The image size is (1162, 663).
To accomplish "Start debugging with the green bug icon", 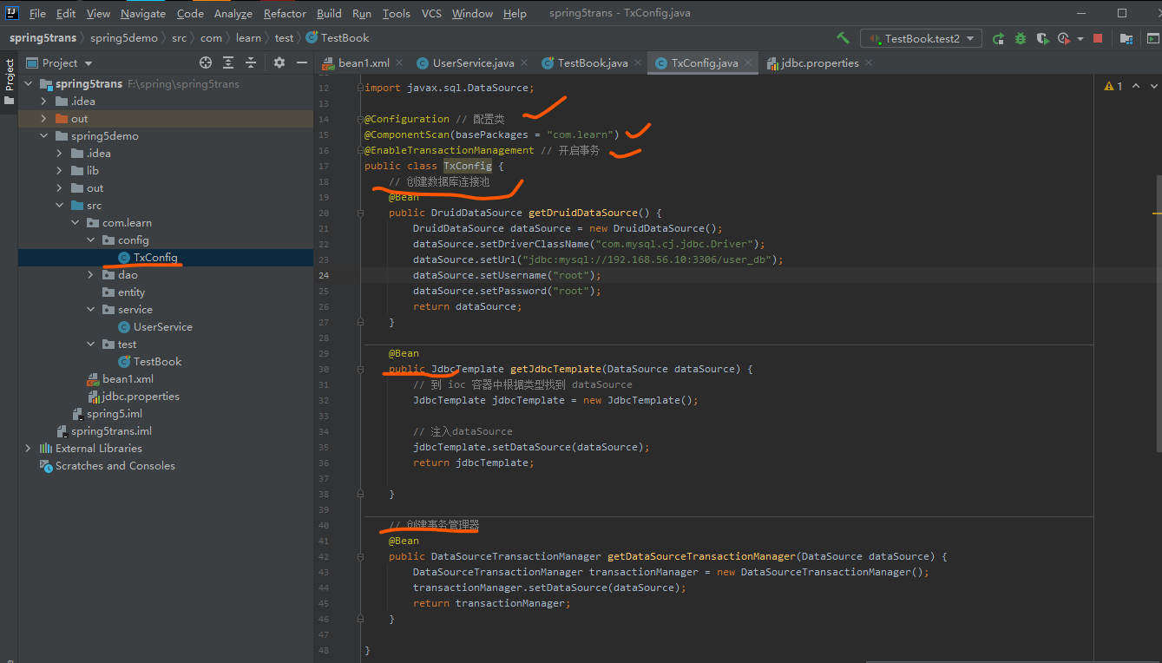I will pyautogui.click(x=1021, y=38).
